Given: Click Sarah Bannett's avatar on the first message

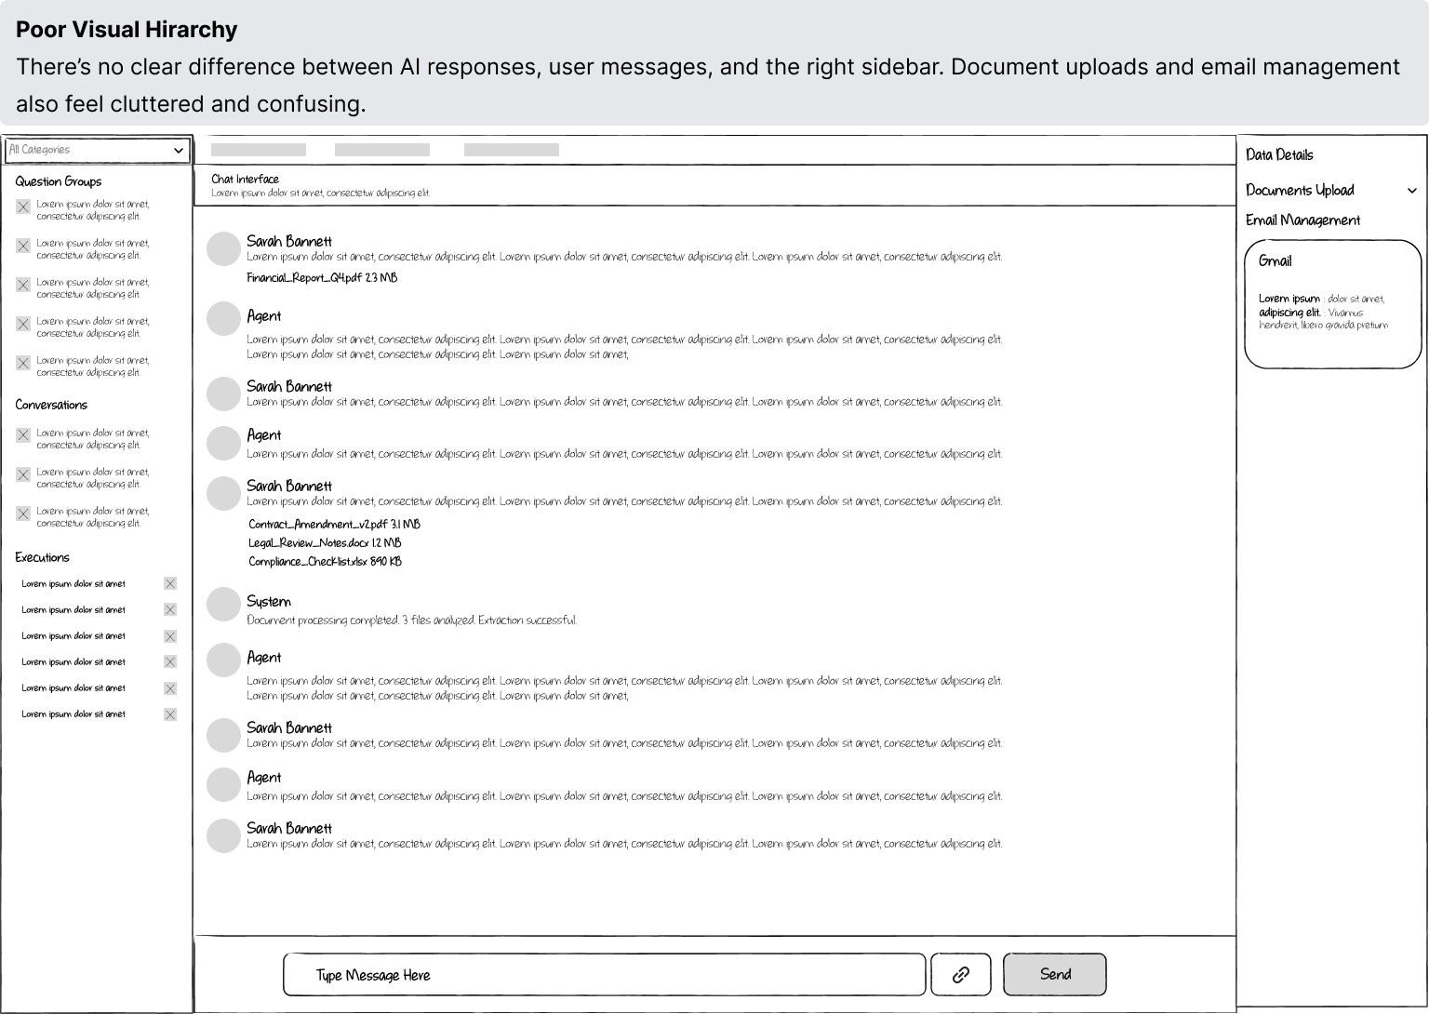Looking at the screenshot, I should 223,249.
